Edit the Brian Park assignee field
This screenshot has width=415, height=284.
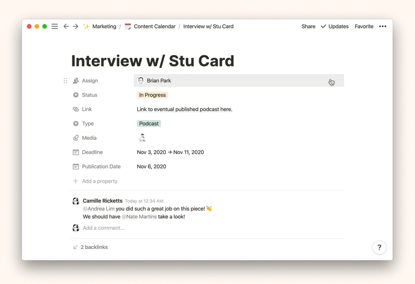(x=239, y=80)
